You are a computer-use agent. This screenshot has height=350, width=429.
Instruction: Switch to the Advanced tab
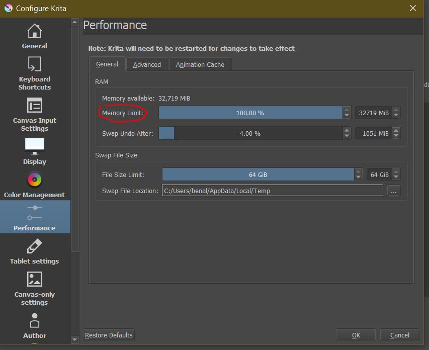pyautogui.click(x=147, y=64)
